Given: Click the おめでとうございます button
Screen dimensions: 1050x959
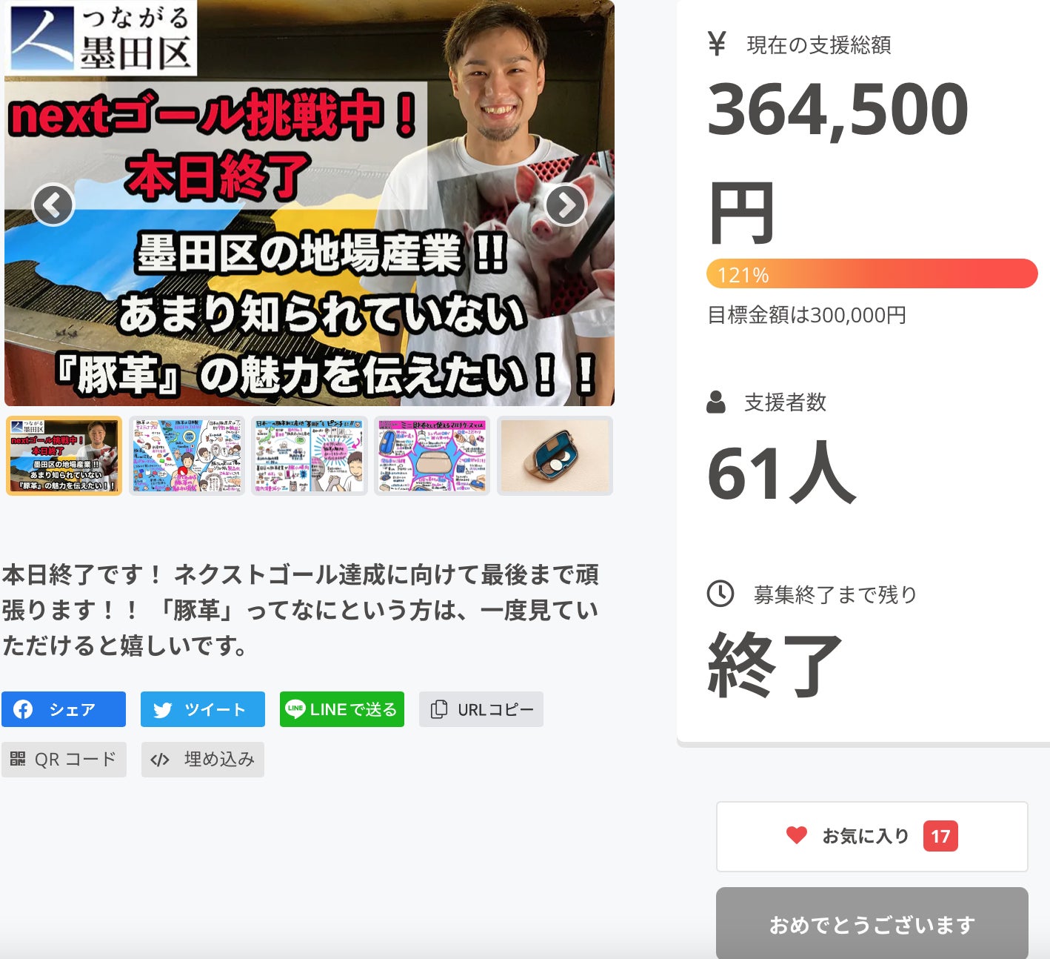Looking at the screenshot, I should [872, 923].
